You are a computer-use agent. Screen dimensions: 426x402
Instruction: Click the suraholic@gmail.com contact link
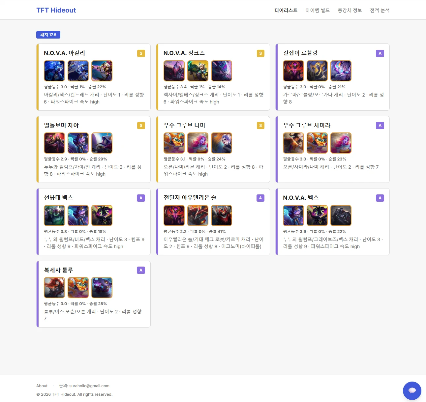click(89, 386)
